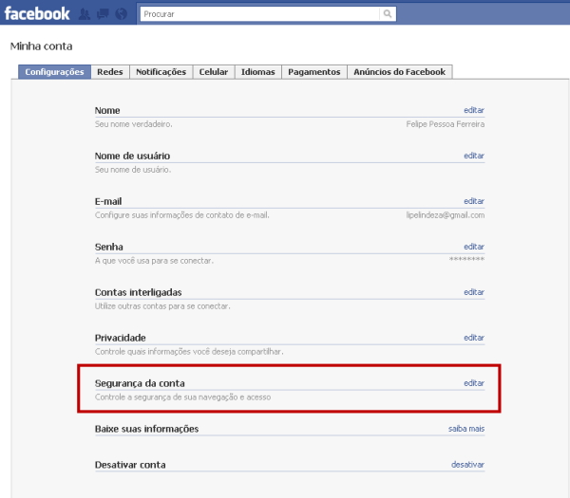Viewport: 570px width, 498px height.
Task: Select the Configurações tab
Action: [x=54, y=72]
